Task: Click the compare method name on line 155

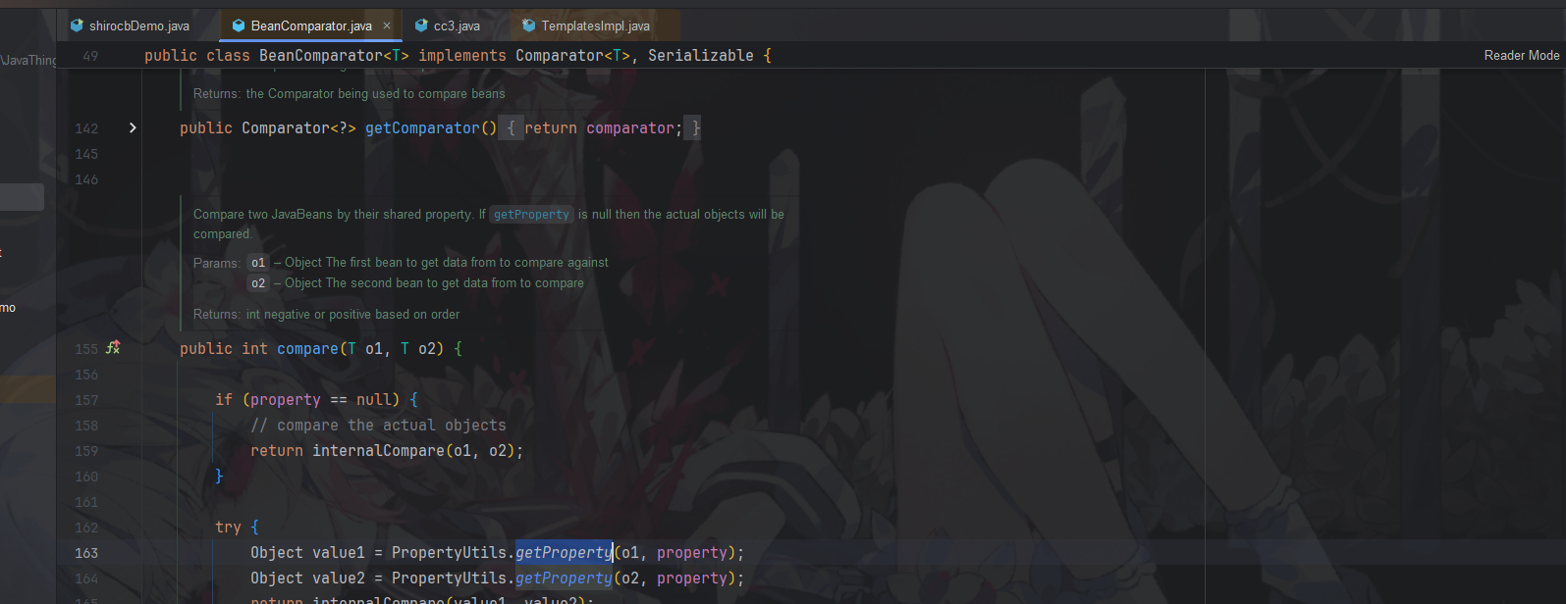Action: (307, 348)
